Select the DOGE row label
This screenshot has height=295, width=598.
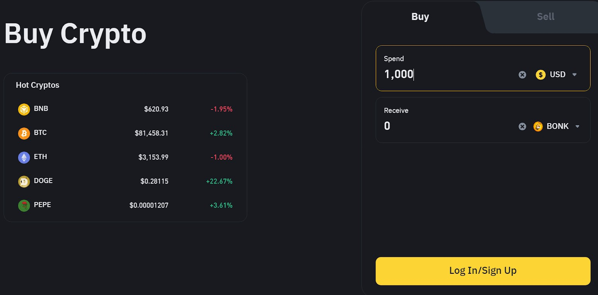point(43,181)
